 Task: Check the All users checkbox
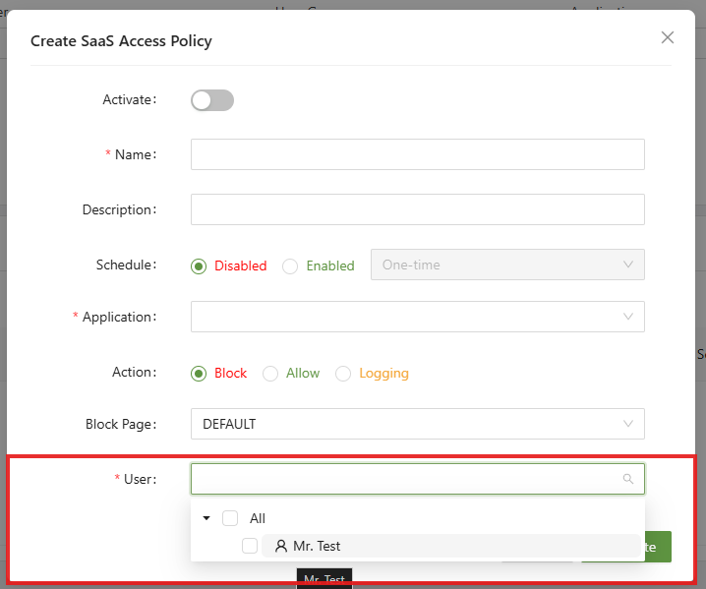(230, 518)
